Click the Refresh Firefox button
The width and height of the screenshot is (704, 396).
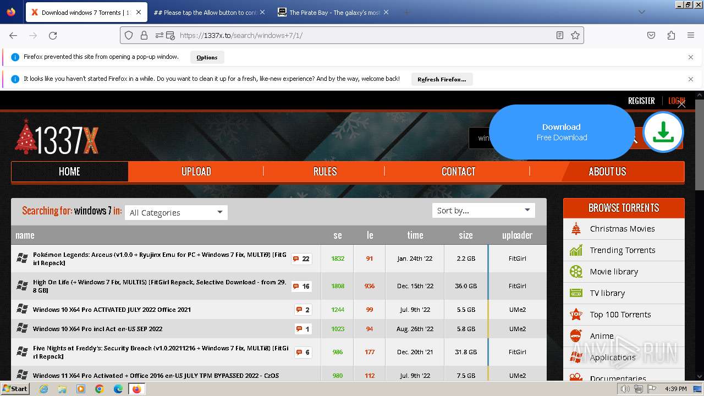pyautogui.click(x=442, y=79)
